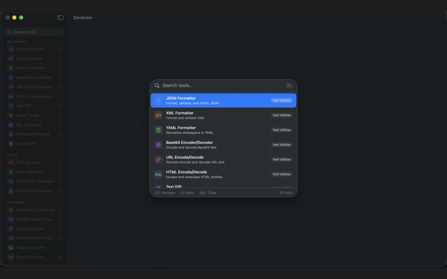Click the Certificate Inspector sidebar icon
Image resolution: width=447 pixels, height=279 pixels.
10,191
